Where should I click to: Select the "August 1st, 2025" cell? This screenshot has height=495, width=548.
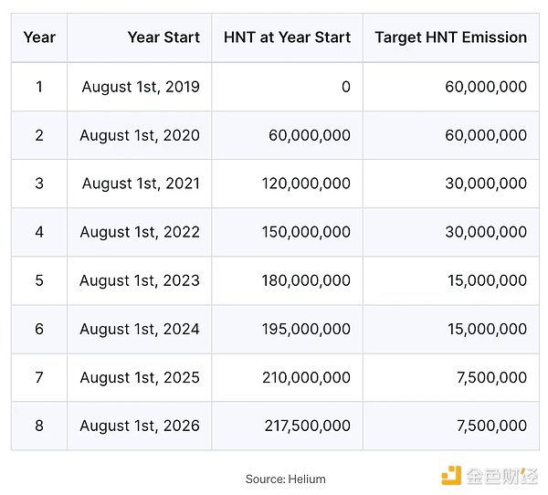[140, 377]
